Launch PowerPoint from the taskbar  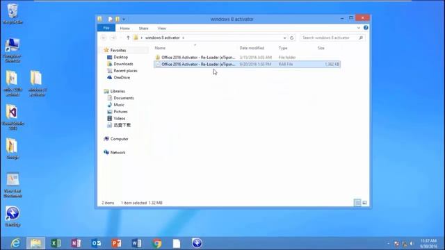(116, 243)
